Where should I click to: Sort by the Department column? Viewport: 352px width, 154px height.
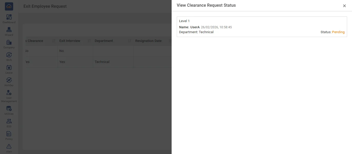tap(130, 41)
